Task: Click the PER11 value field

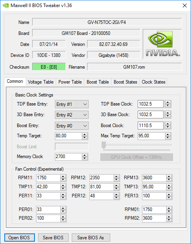Action: [x=48, y=196]
